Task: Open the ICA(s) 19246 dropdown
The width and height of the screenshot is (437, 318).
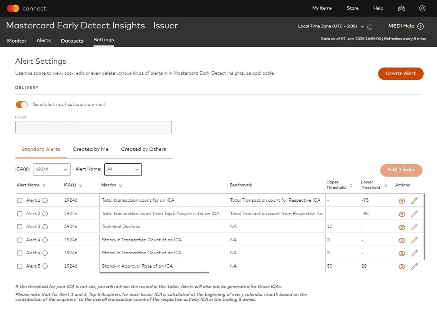Action: [52, 169]
